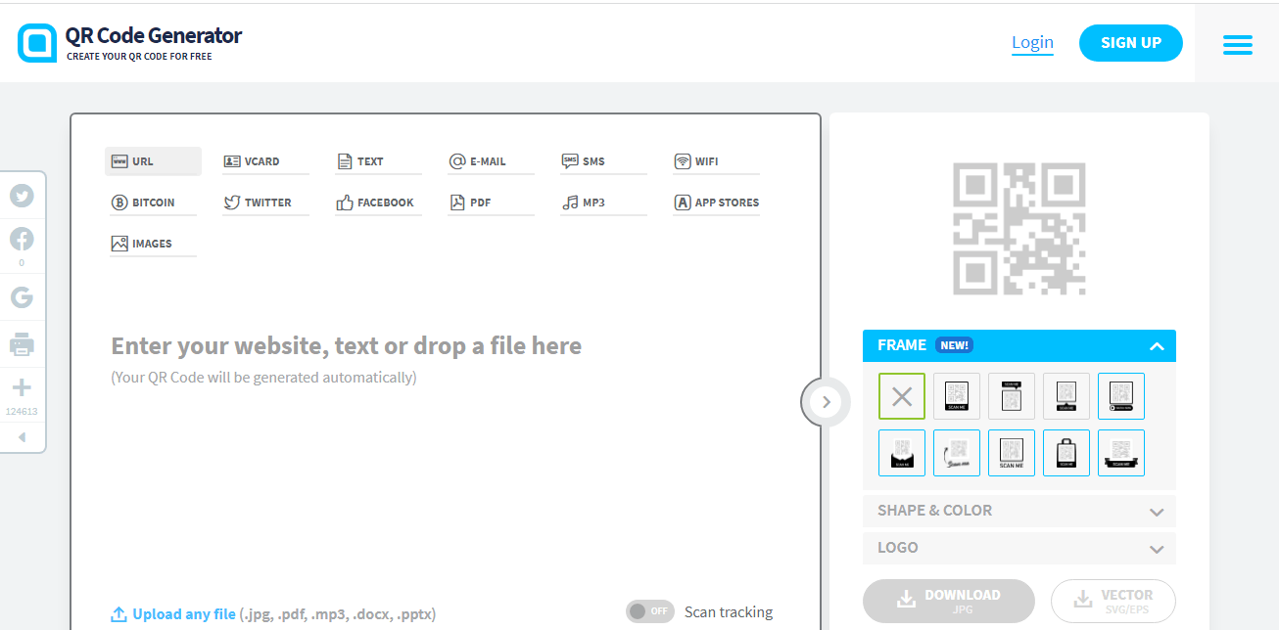Click the "generated automatically" hint text
This screenshot has width=1279, height=630.
click(x=263, y=378)
